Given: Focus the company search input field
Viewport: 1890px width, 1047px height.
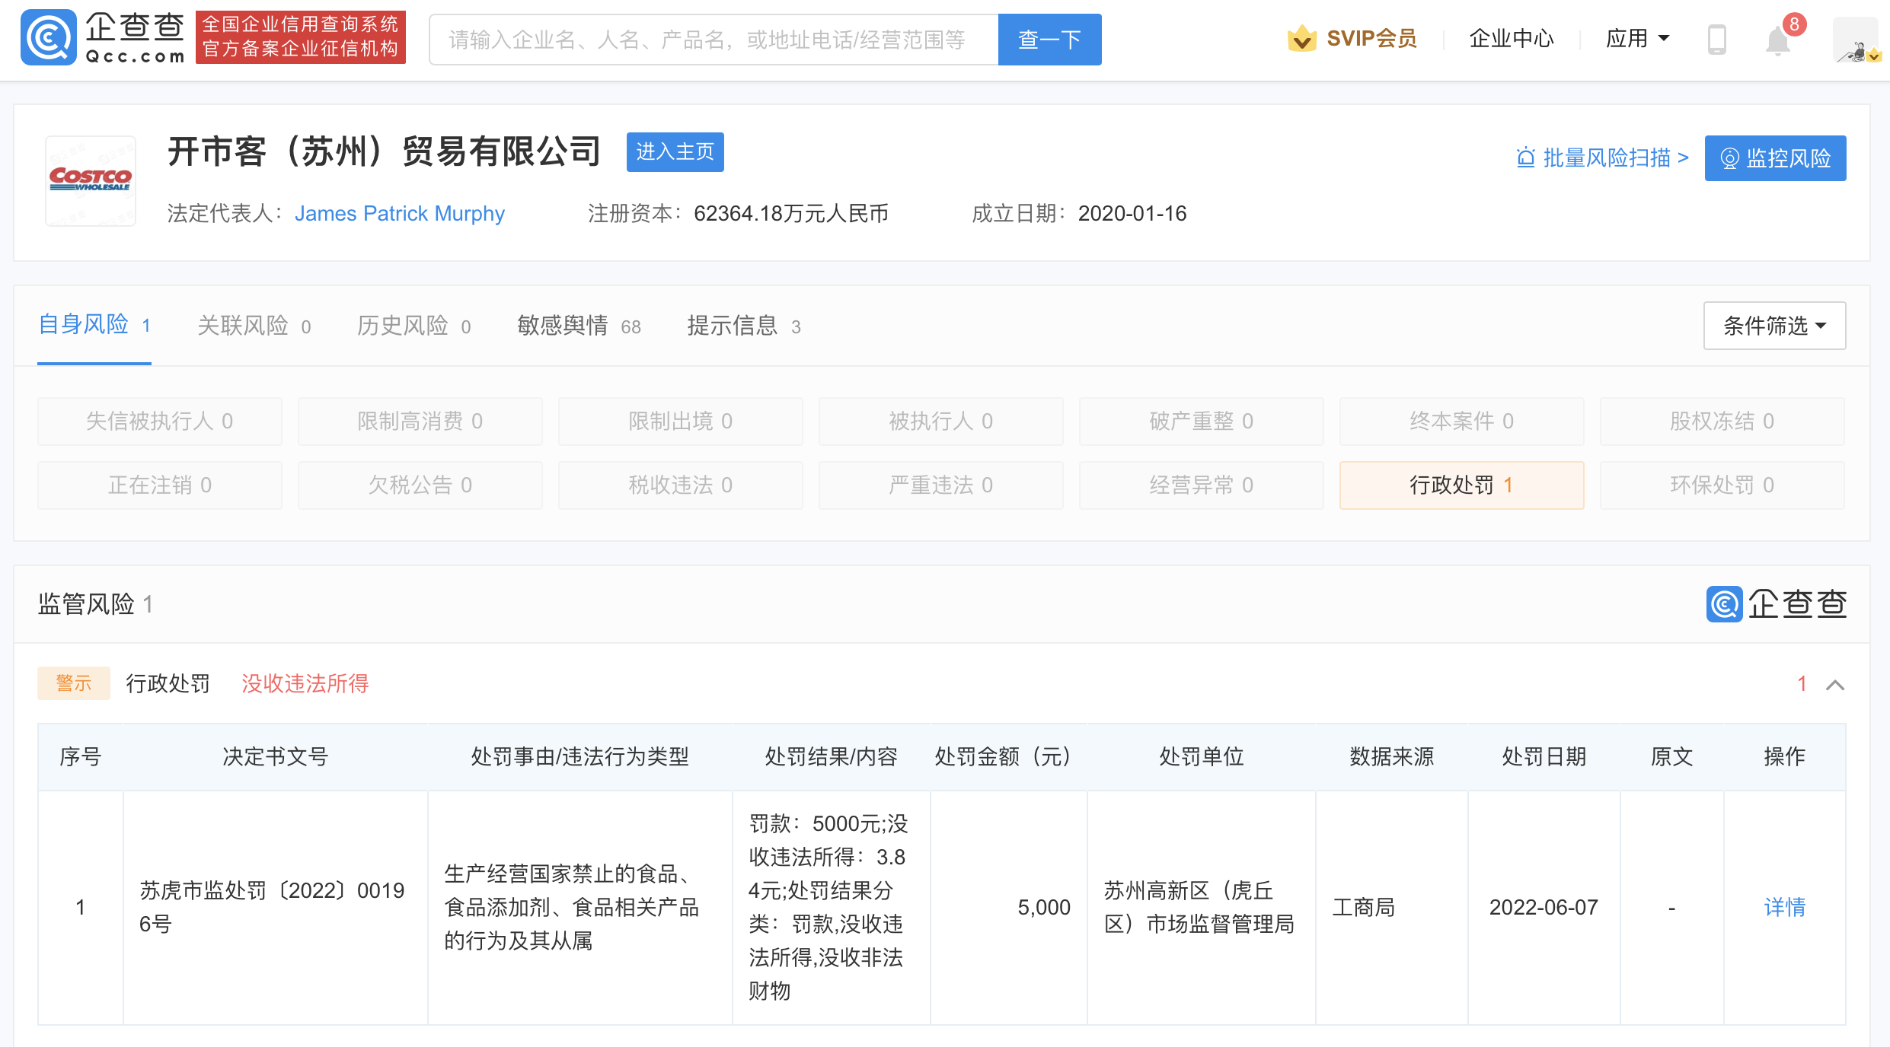Looking at the screenshot, I should point(714,40).
